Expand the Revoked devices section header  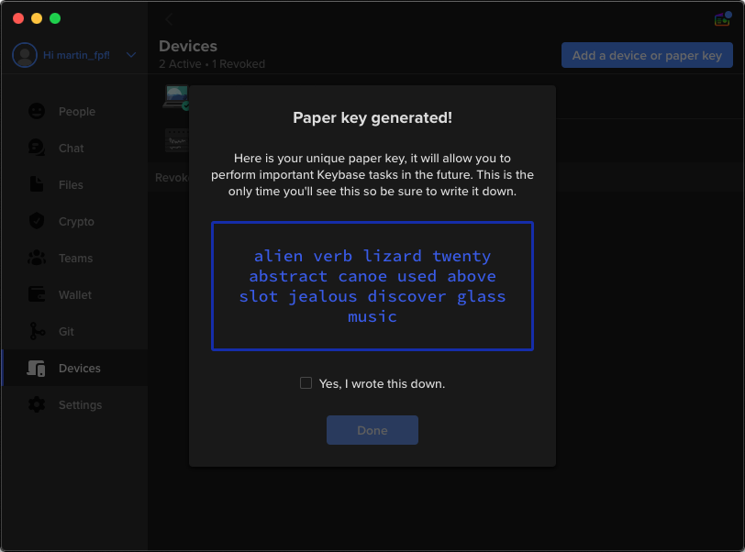[x=171, y=177]
